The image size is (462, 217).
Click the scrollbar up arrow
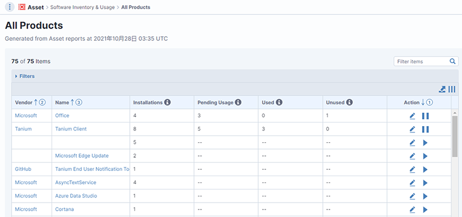455,113
